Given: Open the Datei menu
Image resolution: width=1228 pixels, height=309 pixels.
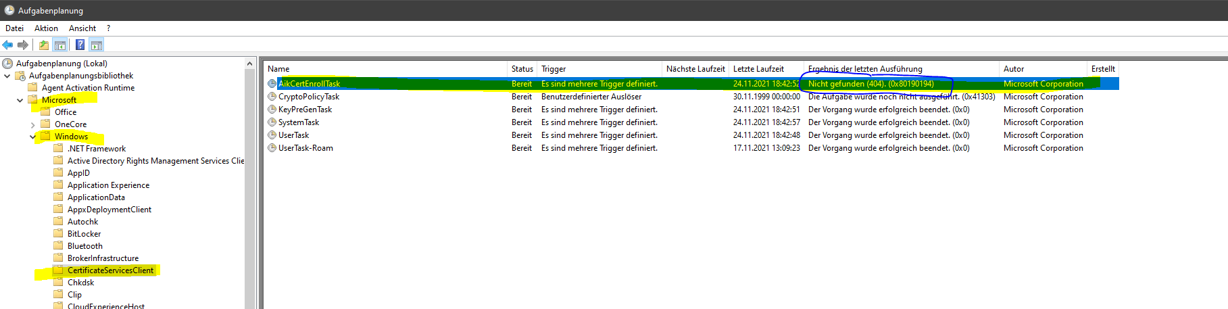Looking at the screenshot, I should pyautogui.click(x=14, y=28).
